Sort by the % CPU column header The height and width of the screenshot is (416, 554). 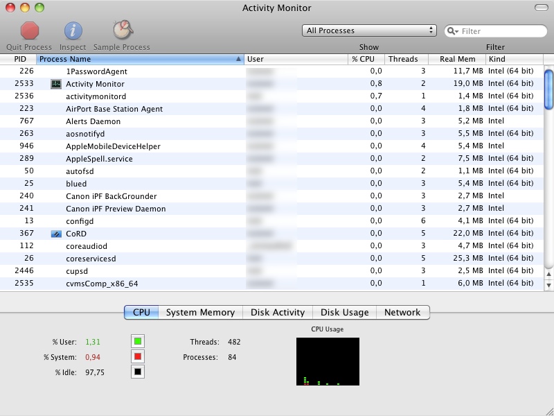pyautogui.click(x=366, y=59)
